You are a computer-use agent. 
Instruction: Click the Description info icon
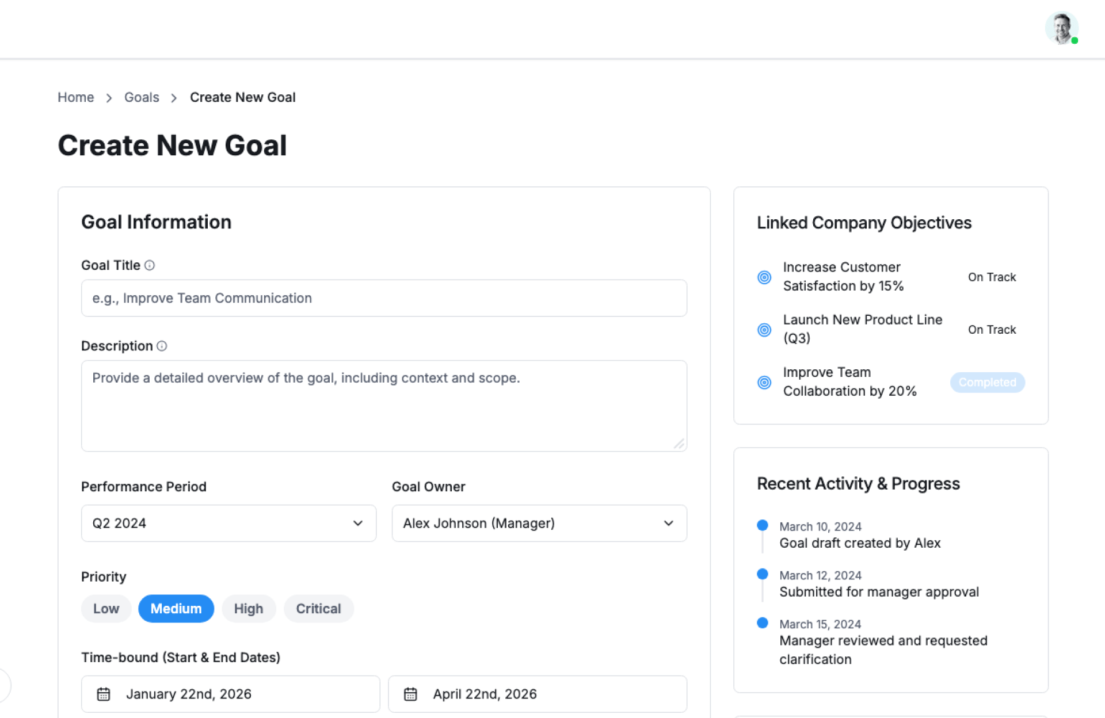coord(162,346)
